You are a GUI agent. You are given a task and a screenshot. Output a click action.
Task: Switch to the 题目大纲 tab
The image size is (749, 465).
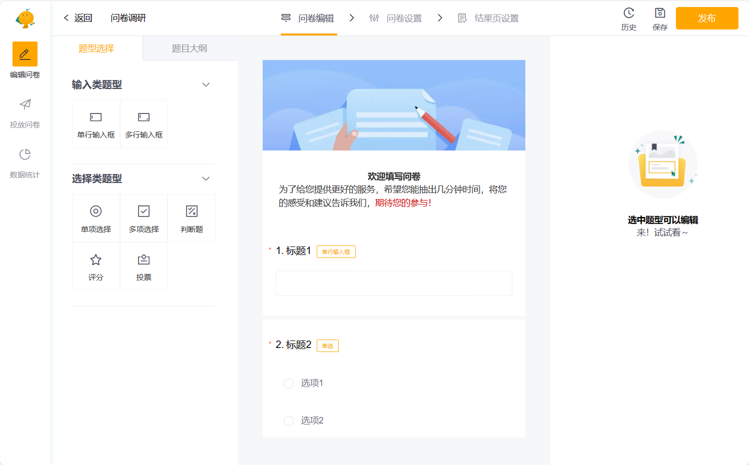pos(189,48)
